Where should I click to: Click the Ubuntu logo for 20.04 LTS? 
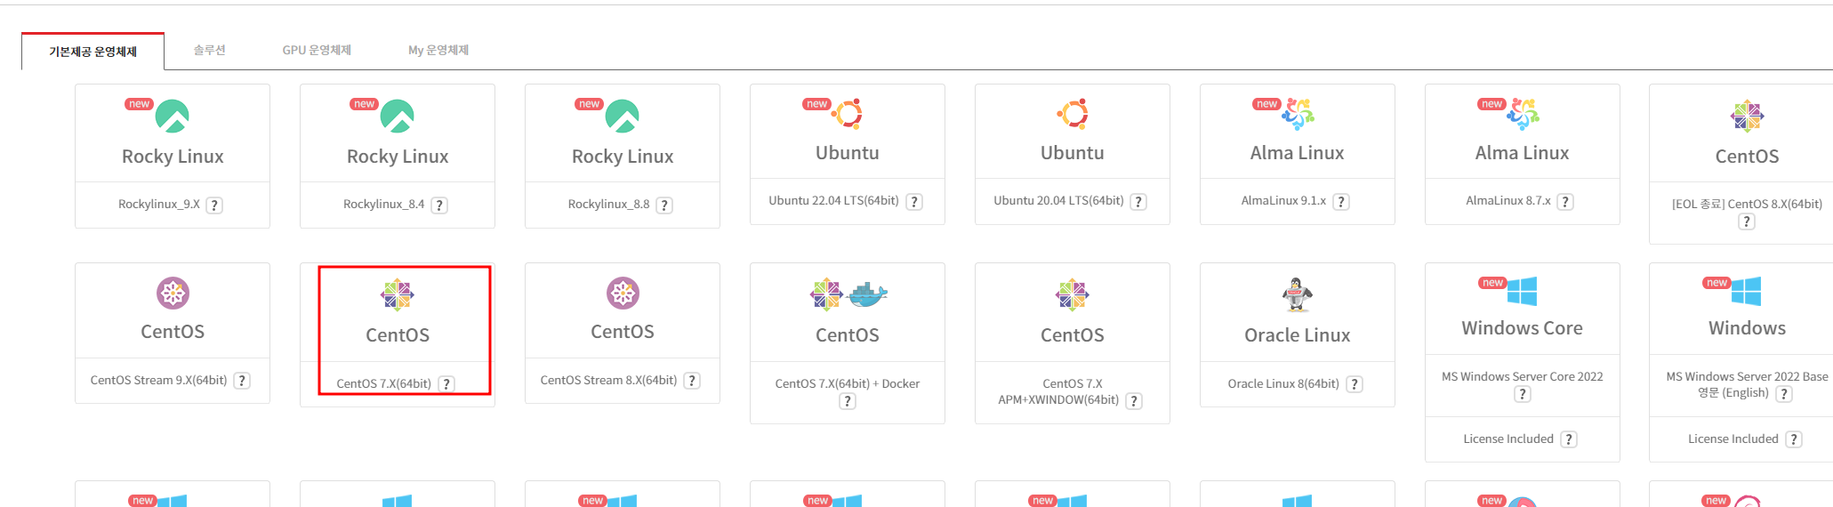click(1073, 114)
